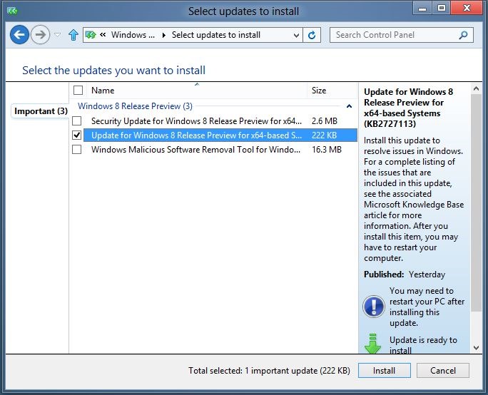Expand the breadcrumb arrow after 'Windows ...'
The width and height of the screenshot is (488, 395).
163,35
